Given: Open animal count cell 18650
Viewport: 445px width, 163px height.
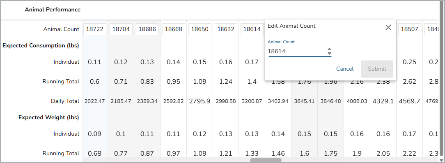Looking at the screenshot, I should click(x=200, y=29).
